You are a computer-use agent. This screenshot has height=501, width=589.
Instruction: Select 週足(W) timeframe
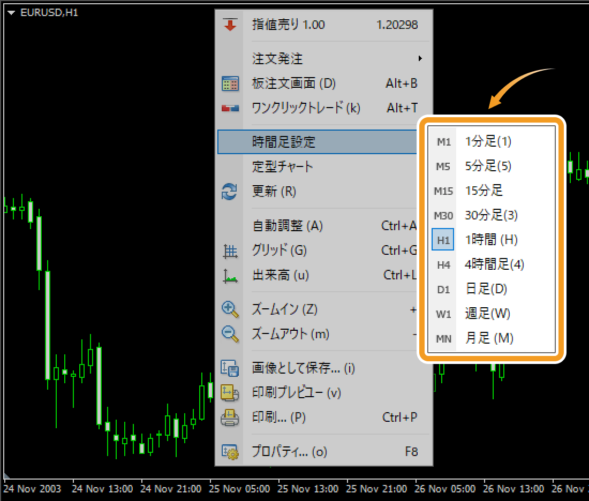[x=492, y=314]
